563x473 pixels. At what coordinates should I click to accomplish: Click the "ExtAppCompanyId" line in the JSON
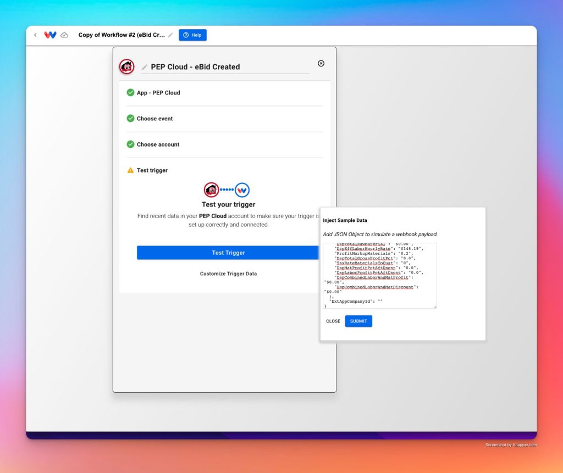pos(356,301)
